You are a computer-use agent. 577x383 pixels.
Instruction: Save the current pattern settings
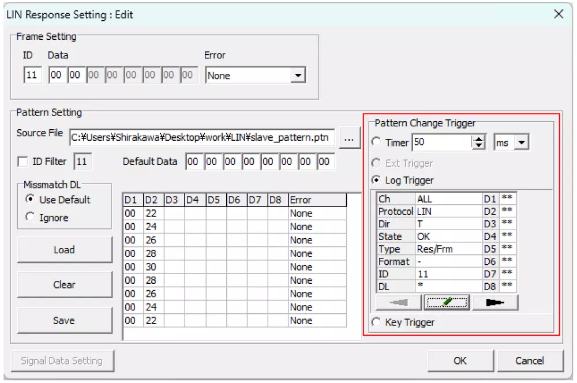pos(64,320)
